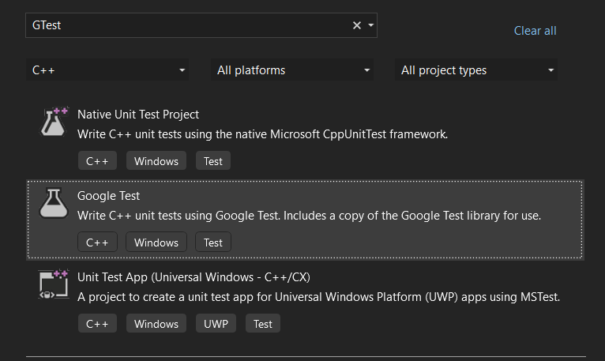Viewport: 605px width, 361px height.
Task: Click the Test tag under Unit Test App
Action: 263,324
